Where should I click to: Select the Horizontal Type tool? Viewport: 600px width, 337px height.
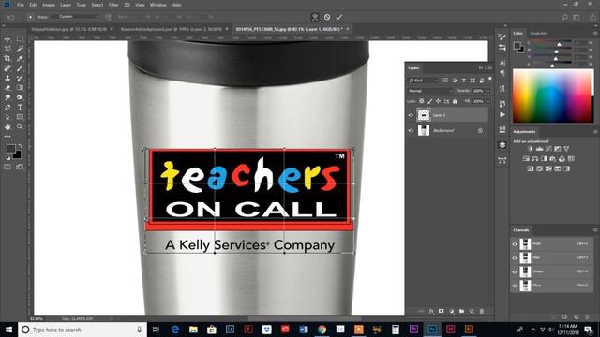coord(20,108)
